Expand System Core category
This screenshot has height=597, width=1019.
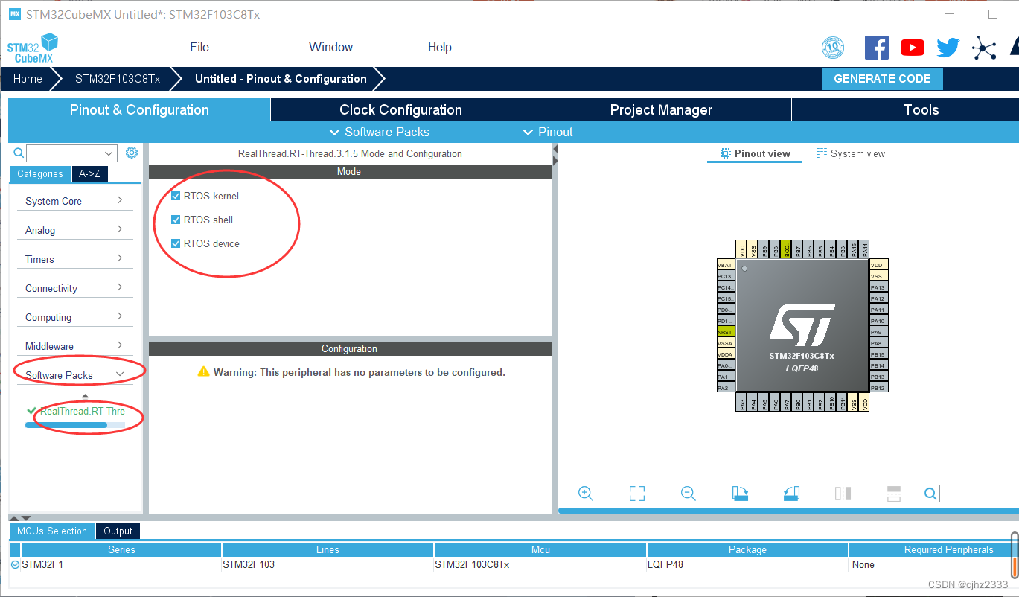point(74,201)
